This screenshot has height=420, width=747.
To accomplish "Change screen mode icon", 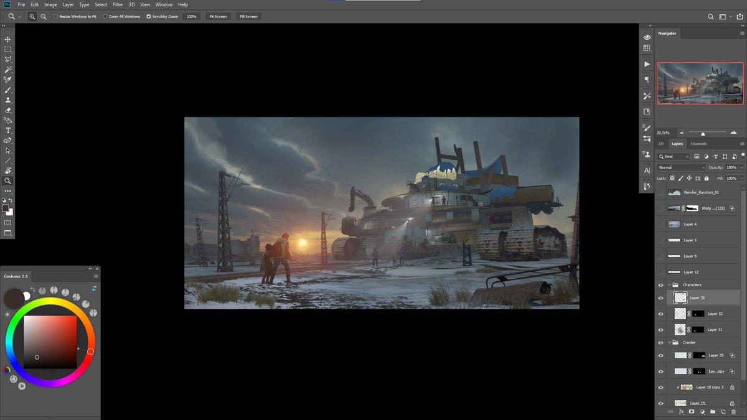I will (x=8, y=233).
